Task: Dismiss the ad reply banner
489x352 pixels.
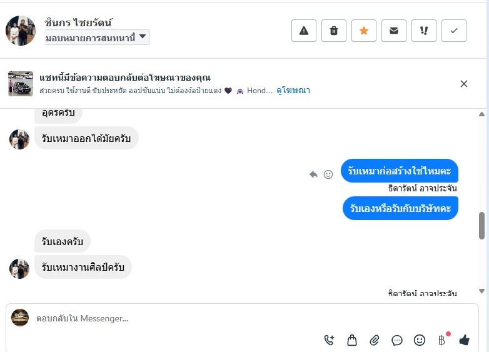Action: coord(464,84)
